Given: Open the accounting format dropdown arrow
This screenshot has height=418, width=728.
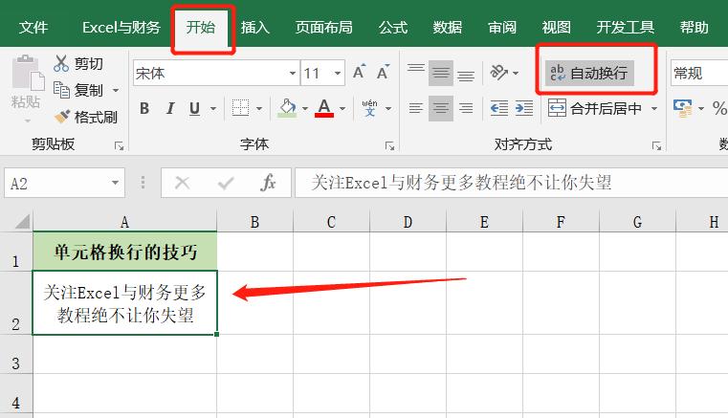Looking at the screenshot, I should click(701, 109).
